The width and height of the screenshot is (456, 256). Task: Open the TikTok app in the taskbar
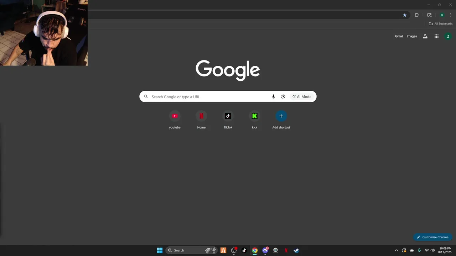(x=244, y=250)
